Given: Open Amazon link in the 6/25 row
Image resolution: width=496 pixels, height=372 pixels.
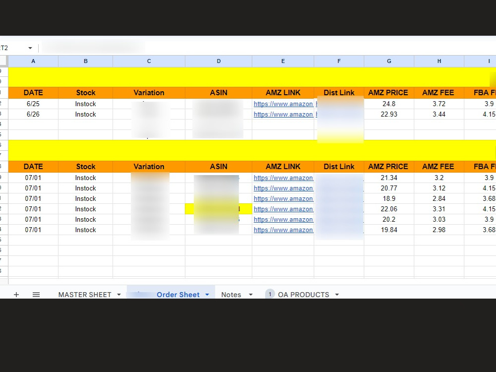Looking at the screenshot, I should 283,104.
